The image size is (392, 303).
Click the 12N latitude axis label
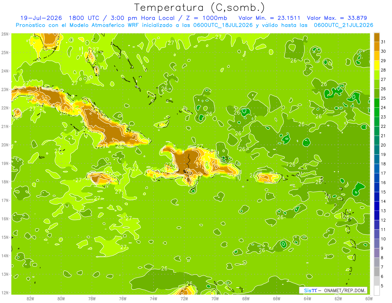click(5, 293)
